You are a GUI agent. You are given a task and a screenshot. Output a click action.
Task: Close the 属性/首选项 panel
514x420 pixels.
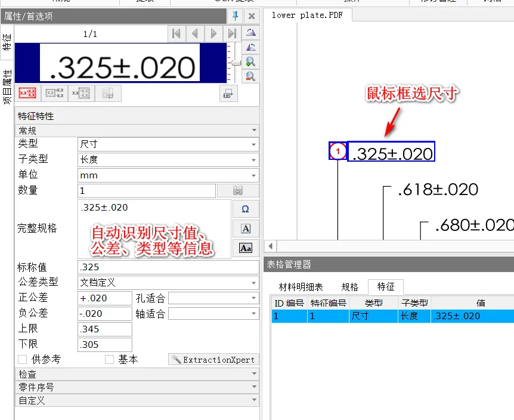pos(252,16)
